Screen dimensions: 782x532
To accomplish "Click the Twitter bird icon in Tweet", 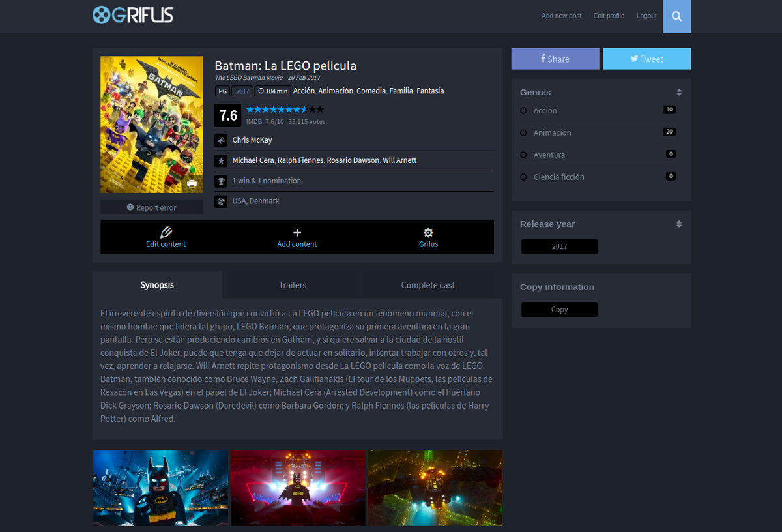I will (x=634, y=59).
